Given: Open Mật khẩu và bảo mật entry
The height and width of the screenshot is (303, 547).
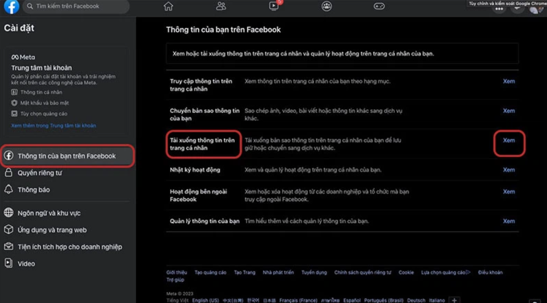Looking at the screenshot, I should click(44, 103).
